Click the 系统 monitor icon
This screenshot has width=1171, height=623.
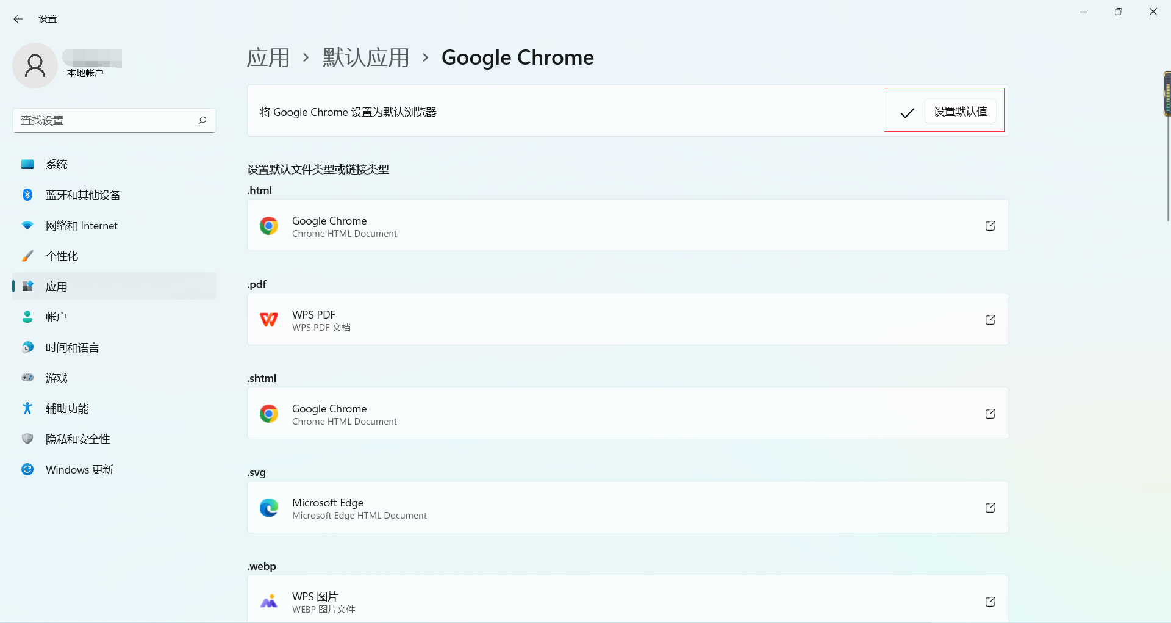point(27,164)
